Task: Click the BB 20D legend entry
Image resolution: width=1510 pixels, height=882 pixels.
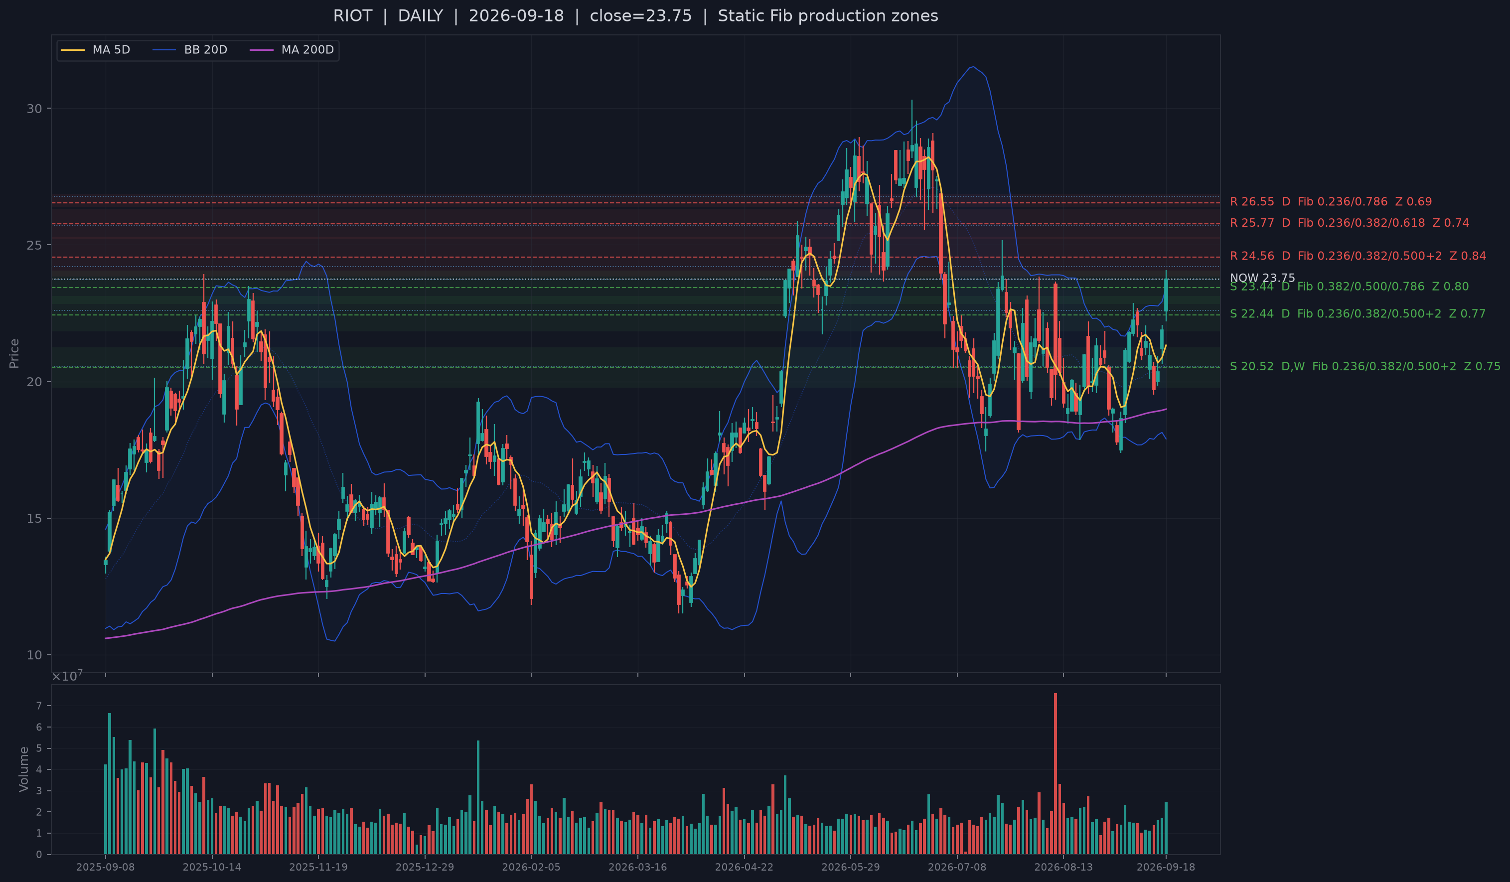Action: [190, 50]
